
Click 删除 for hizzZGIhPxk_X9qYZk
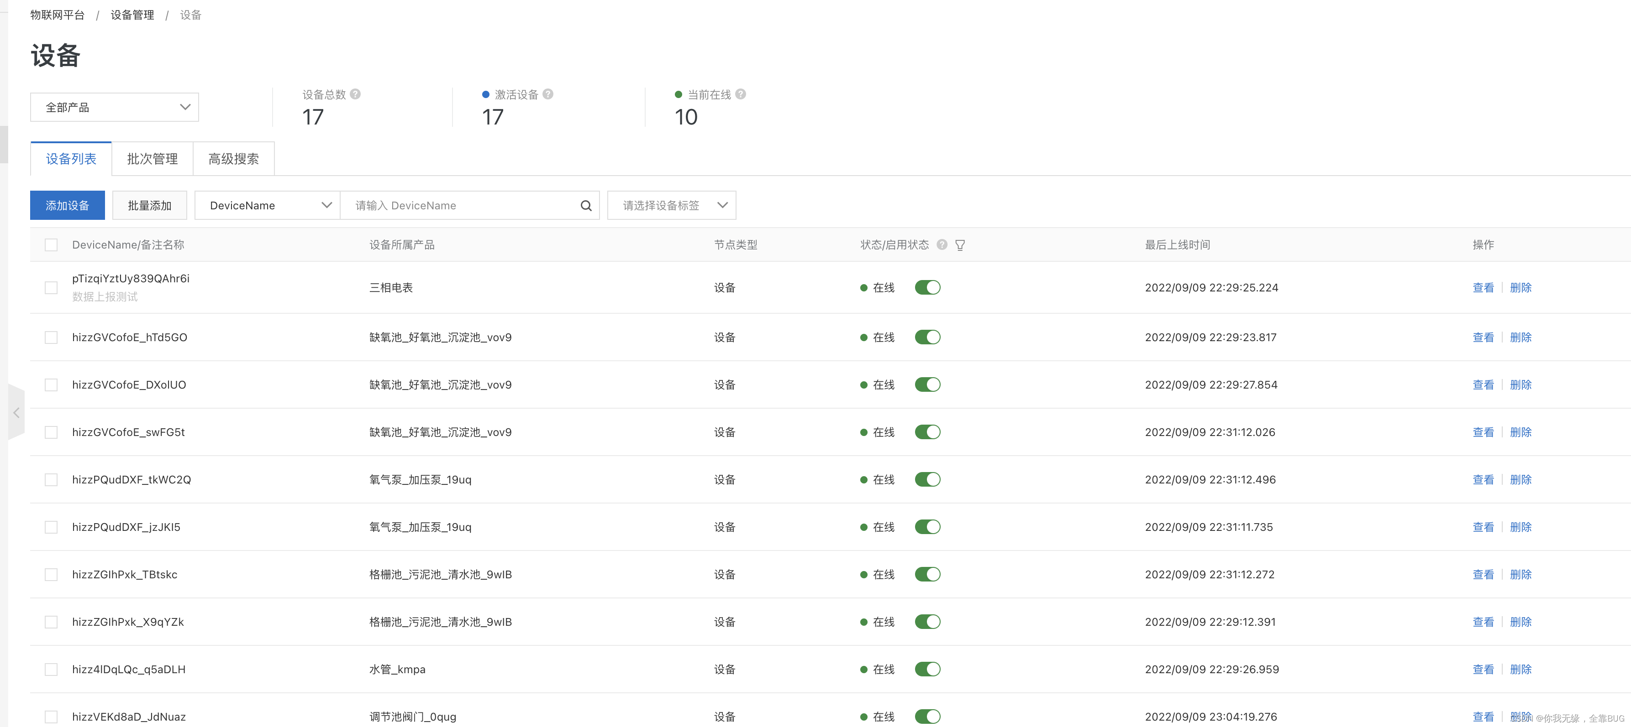tap(1520, 622)
